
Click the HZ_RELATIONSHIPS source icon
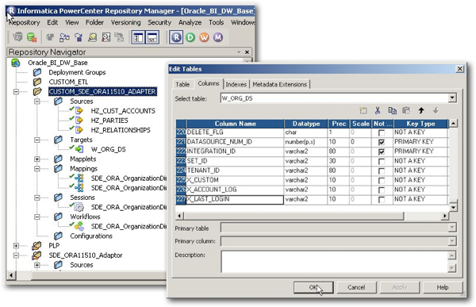[79, 130]
